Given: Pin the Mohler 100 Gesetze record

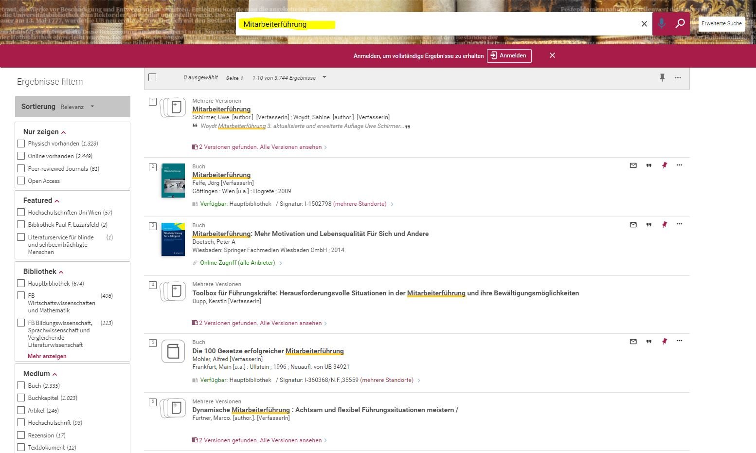Looking at the screenshot, I should 664,342.
